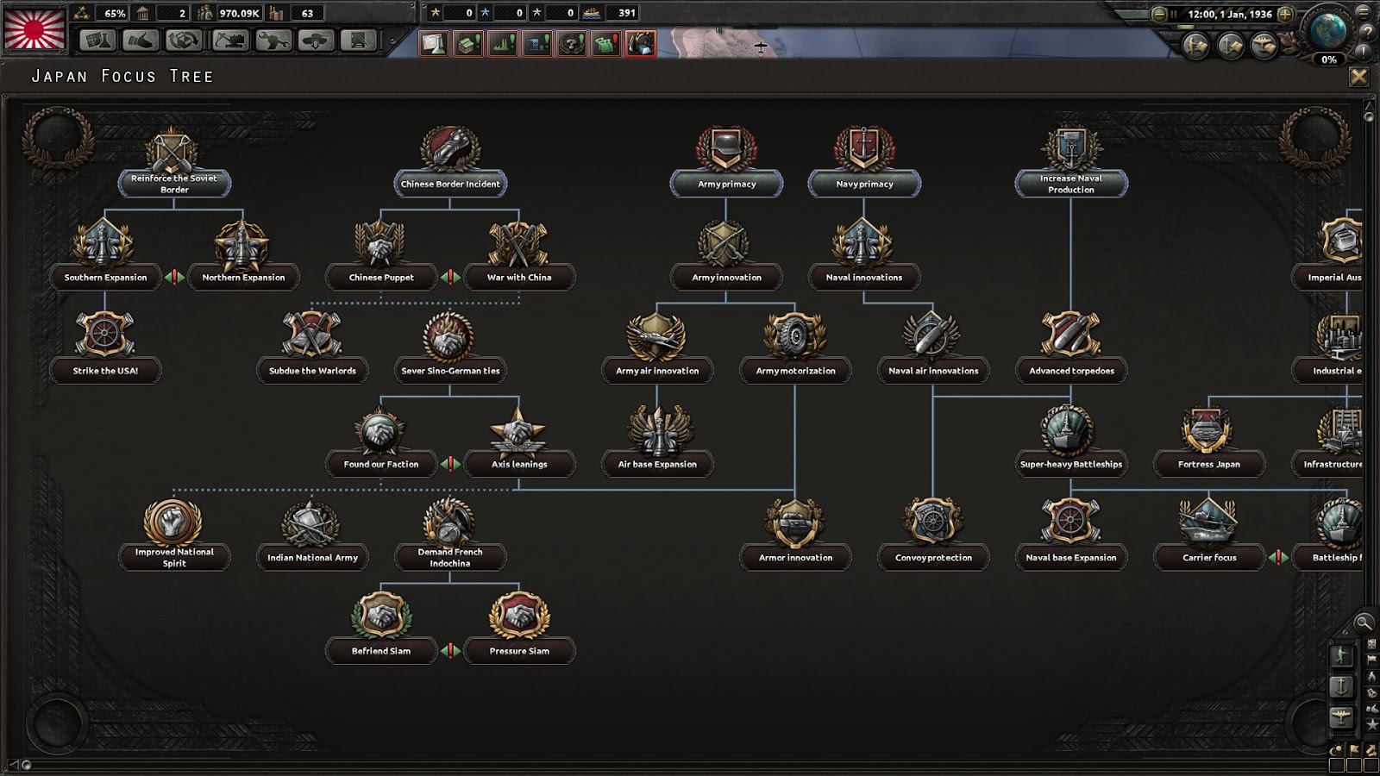This screenshot has height=776, width=1380.
Task: Open the navy theater anchor button
Action: click(1230, 45)
